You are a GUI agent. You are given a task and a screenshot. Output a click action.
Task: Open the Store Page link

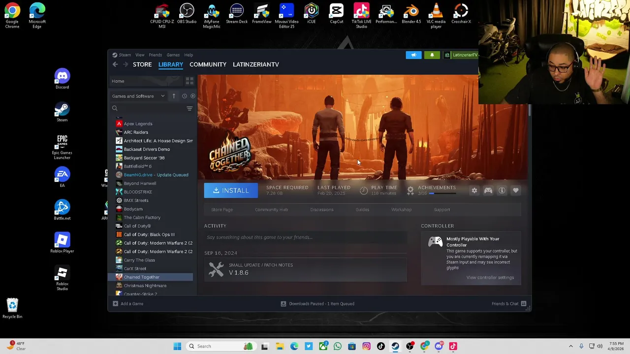click(222, 209)
